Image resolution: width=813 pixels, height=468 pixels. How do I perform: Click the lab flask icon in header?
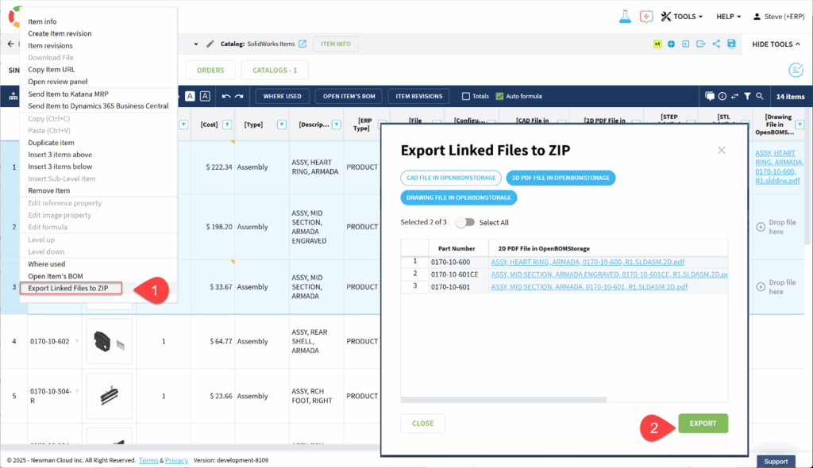click(x=624, y=17)
